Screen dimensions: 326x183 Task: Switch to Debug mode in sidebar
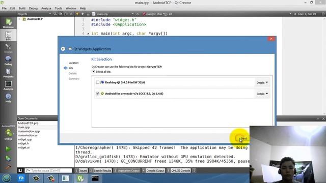pyautogui.click(x=8, y=60)
